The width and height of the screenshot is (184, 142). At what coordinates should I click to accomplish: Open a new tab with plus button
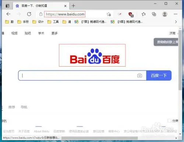[73, 6]
